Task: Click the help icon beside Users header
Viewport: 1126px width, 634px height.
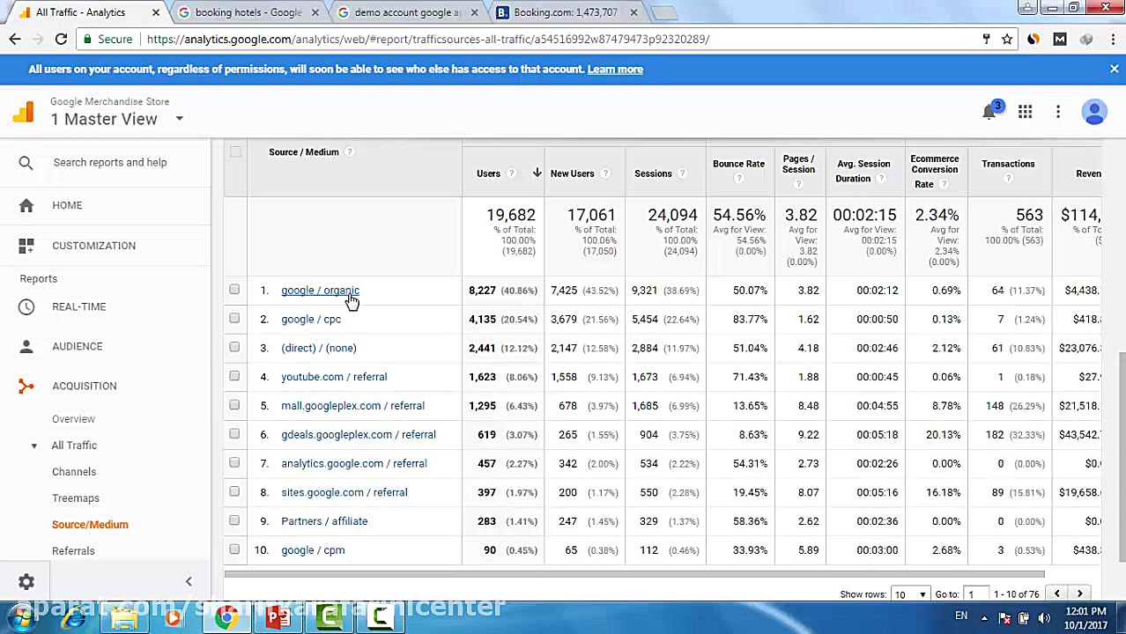Action: pos(514,173)
